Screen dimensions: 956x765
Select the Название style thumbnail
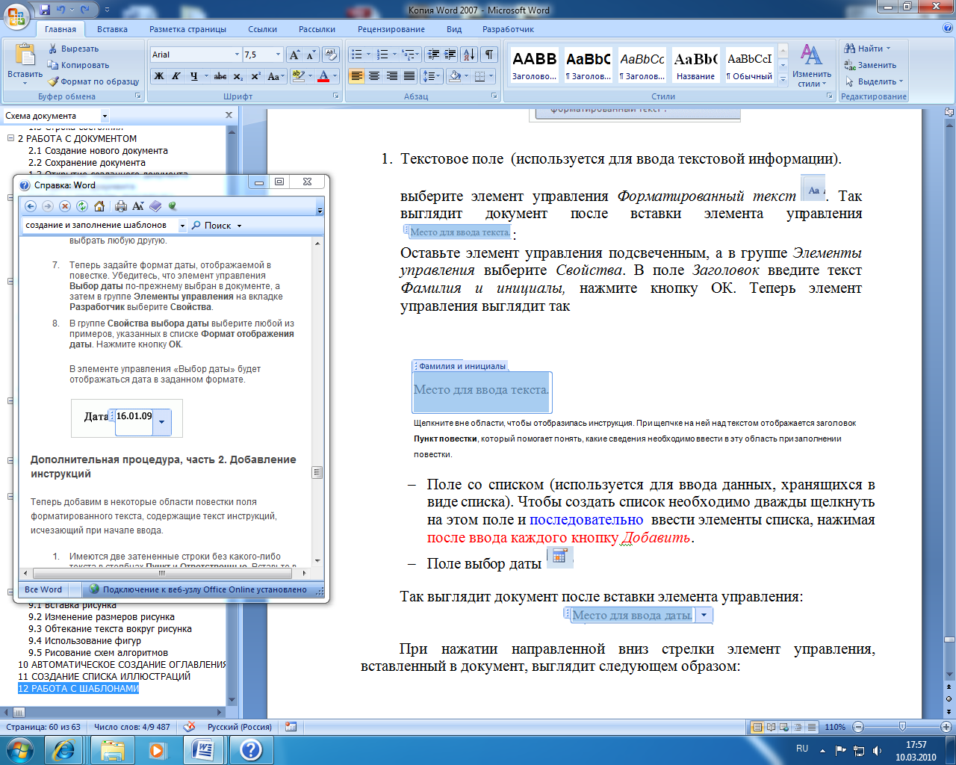tap(695, 65)
